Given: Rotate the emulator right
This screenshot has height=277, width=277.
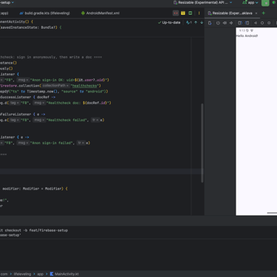Looking at the screenshot, I should pyautogui.click(x=247, y=23).
